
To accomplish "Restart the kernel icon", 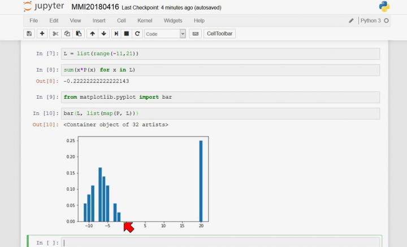I will [x=137, y=34].
